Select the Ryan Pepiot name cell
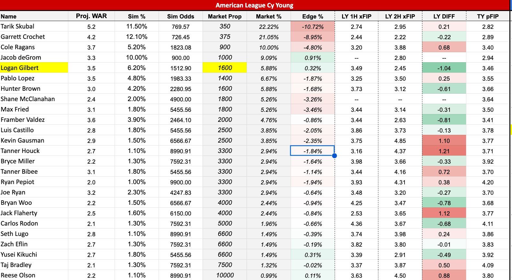 tap(34, 182)
